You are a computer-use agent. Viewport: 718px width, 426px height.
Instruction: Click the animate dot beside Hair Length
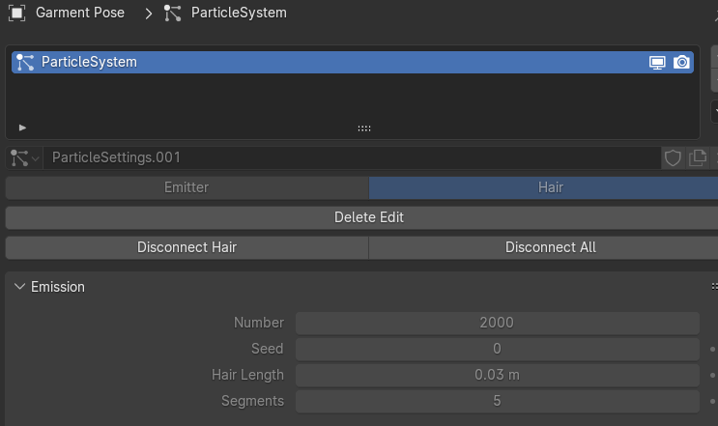point(713,375)
